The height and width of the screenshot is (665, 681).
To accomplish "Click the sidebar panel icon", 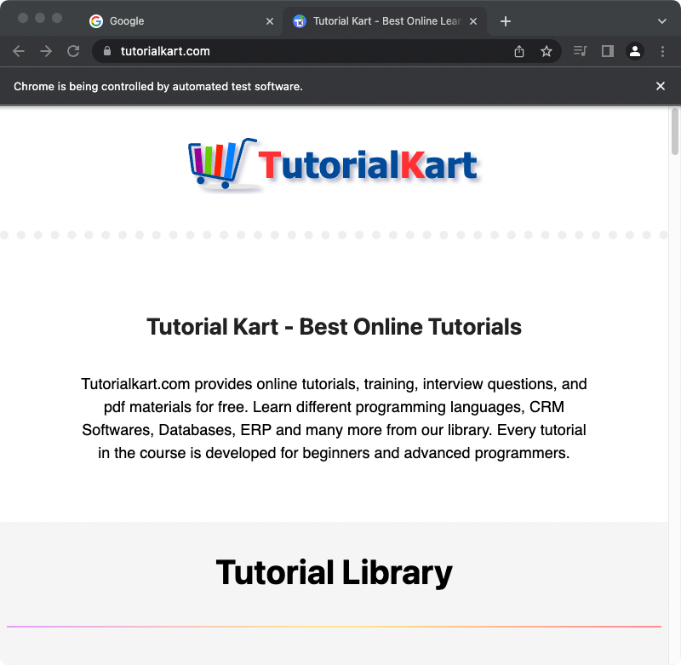I will tap(607, 51).
